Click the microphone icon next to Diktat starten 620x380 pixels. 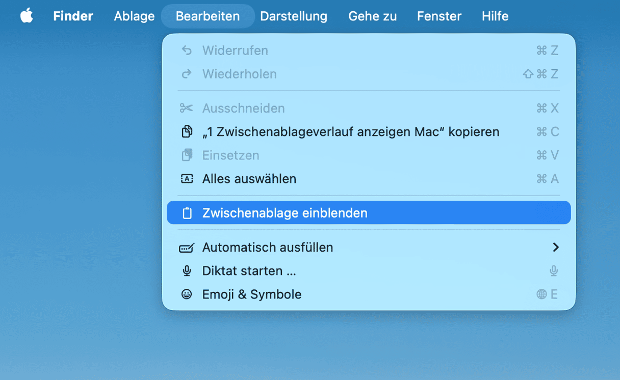click(187, 271)
